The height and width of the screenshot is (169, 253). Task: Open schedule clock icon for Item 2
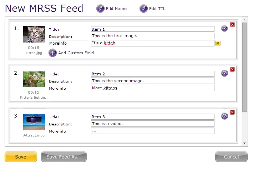tap(224, 73)
